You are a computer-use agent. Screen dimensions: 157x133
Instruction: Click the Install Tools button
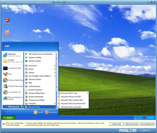point(117,124)
